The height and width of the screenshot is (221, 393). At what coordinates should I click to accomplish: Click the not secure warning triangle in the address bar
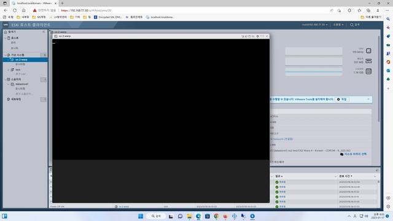(34, 10)
